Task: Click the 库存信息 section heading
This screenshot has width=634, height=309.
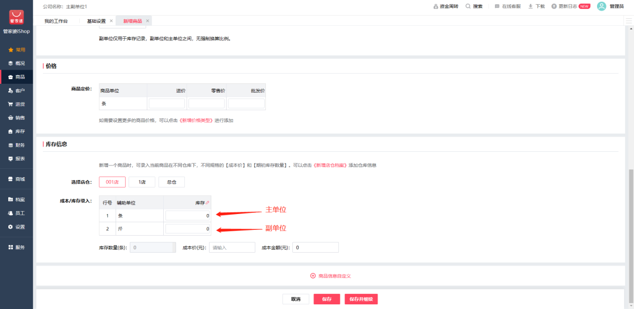Action: (x=56, y=144)
